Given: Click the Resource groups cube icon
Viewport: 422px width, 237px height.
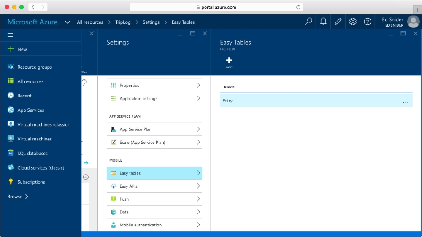Looking at the screenshot, I should [x=11, y=67].
